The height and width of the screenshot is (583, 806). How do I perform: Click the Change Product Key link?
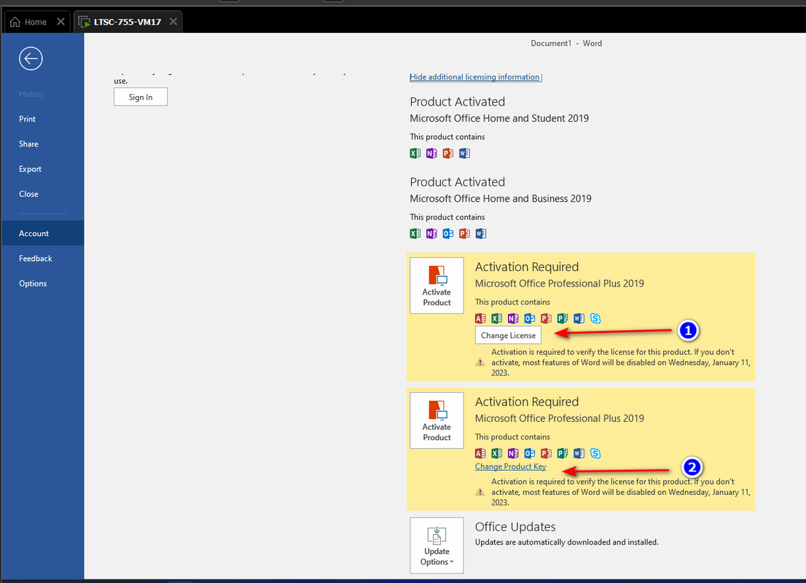coord(510,466)
